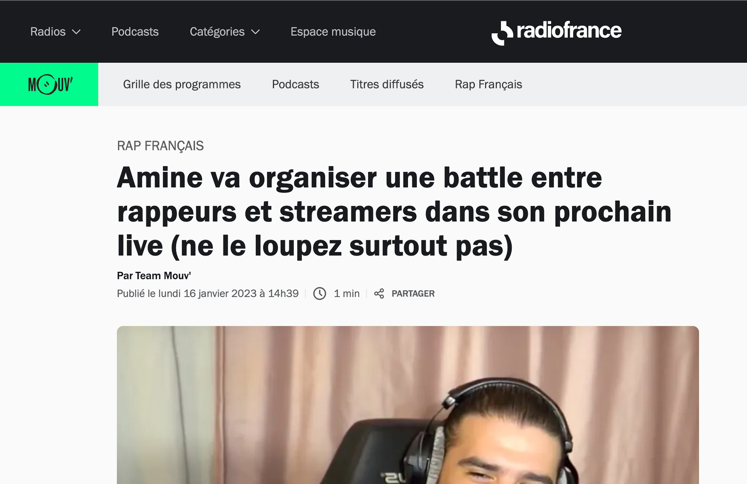Switch to Rap Français tab
Viewport: 747px width, 484px height.
[x=488, y=84]
